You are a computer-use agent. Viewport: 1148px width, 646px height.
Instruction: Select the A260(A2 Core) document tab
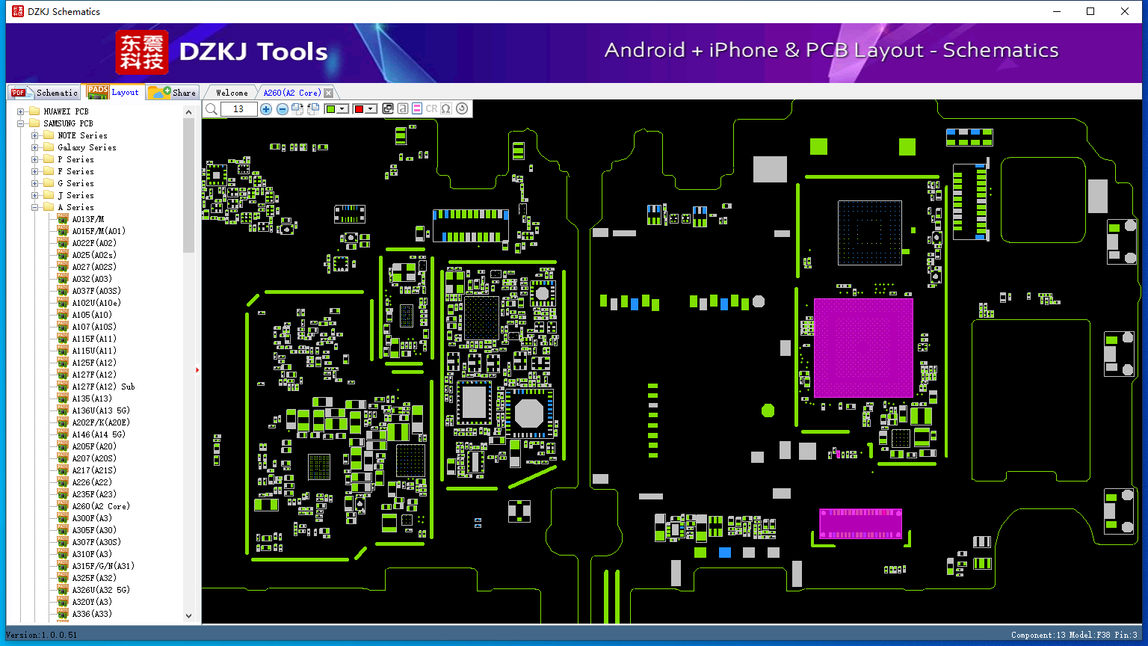292,93
